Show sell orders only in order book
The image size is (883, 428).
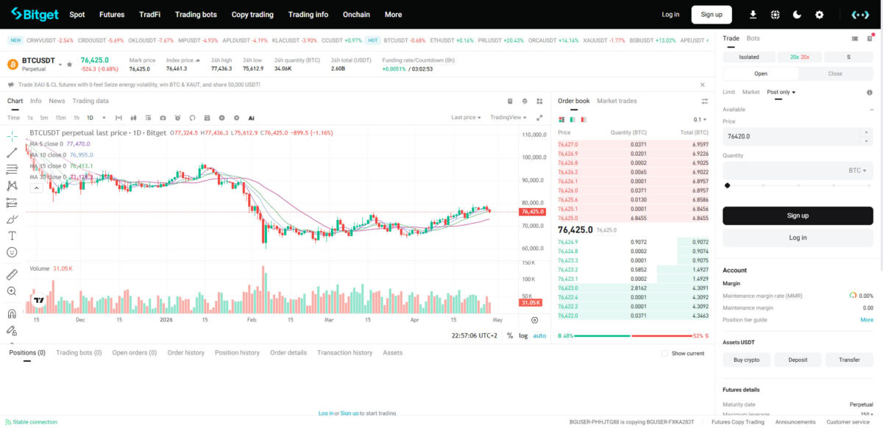pos(583,119)
